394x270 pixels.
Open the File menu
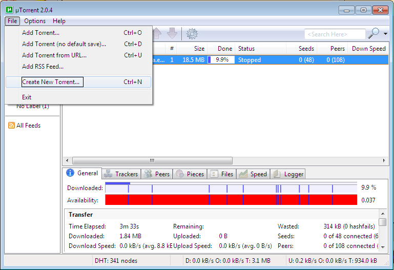[x=12, y=21]
